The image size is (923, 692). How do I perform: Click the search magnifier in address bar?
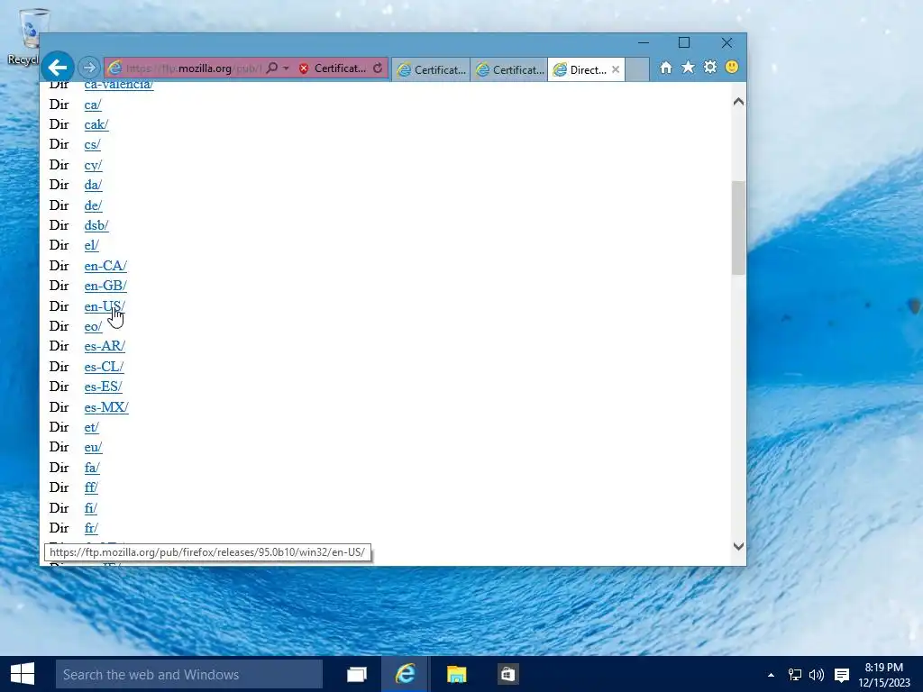pyautogui.click(x=271, y=68)
